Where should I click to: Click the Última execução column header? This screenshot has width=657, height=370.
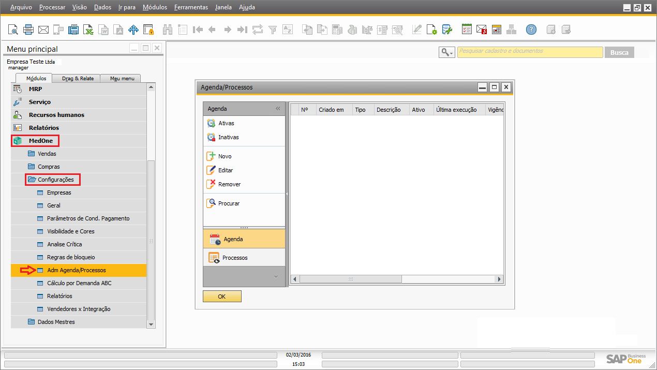coord(459,110)
